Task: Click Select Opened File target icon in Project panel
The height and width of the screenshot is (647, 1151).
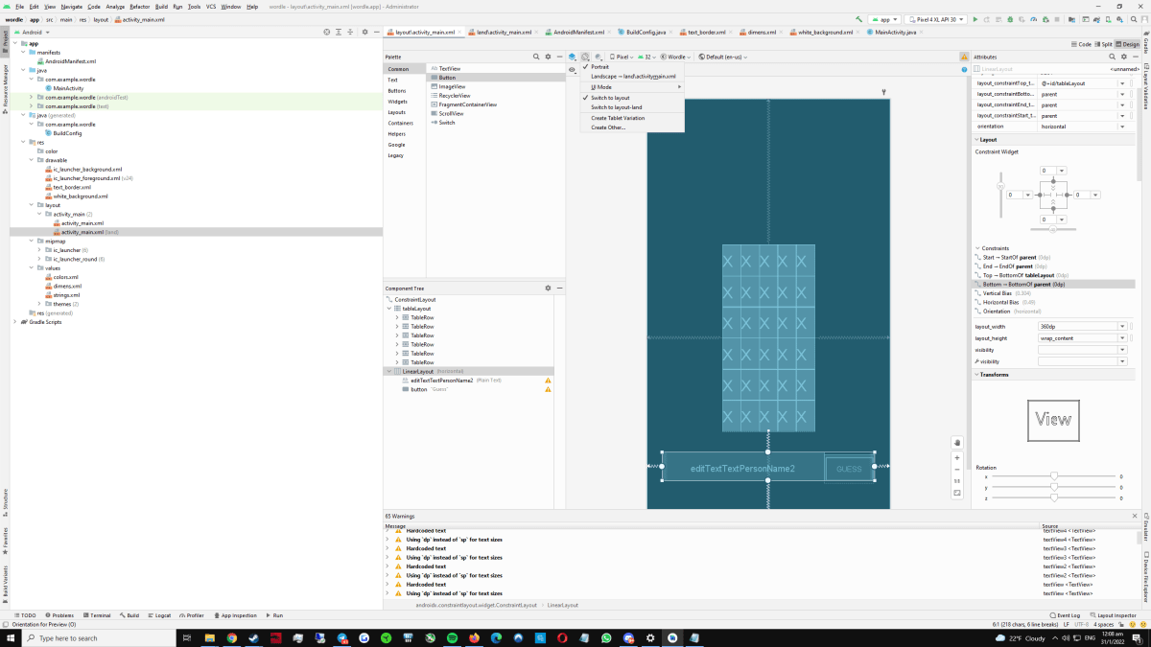Action: pyautogui.click(x=326, y=32)
